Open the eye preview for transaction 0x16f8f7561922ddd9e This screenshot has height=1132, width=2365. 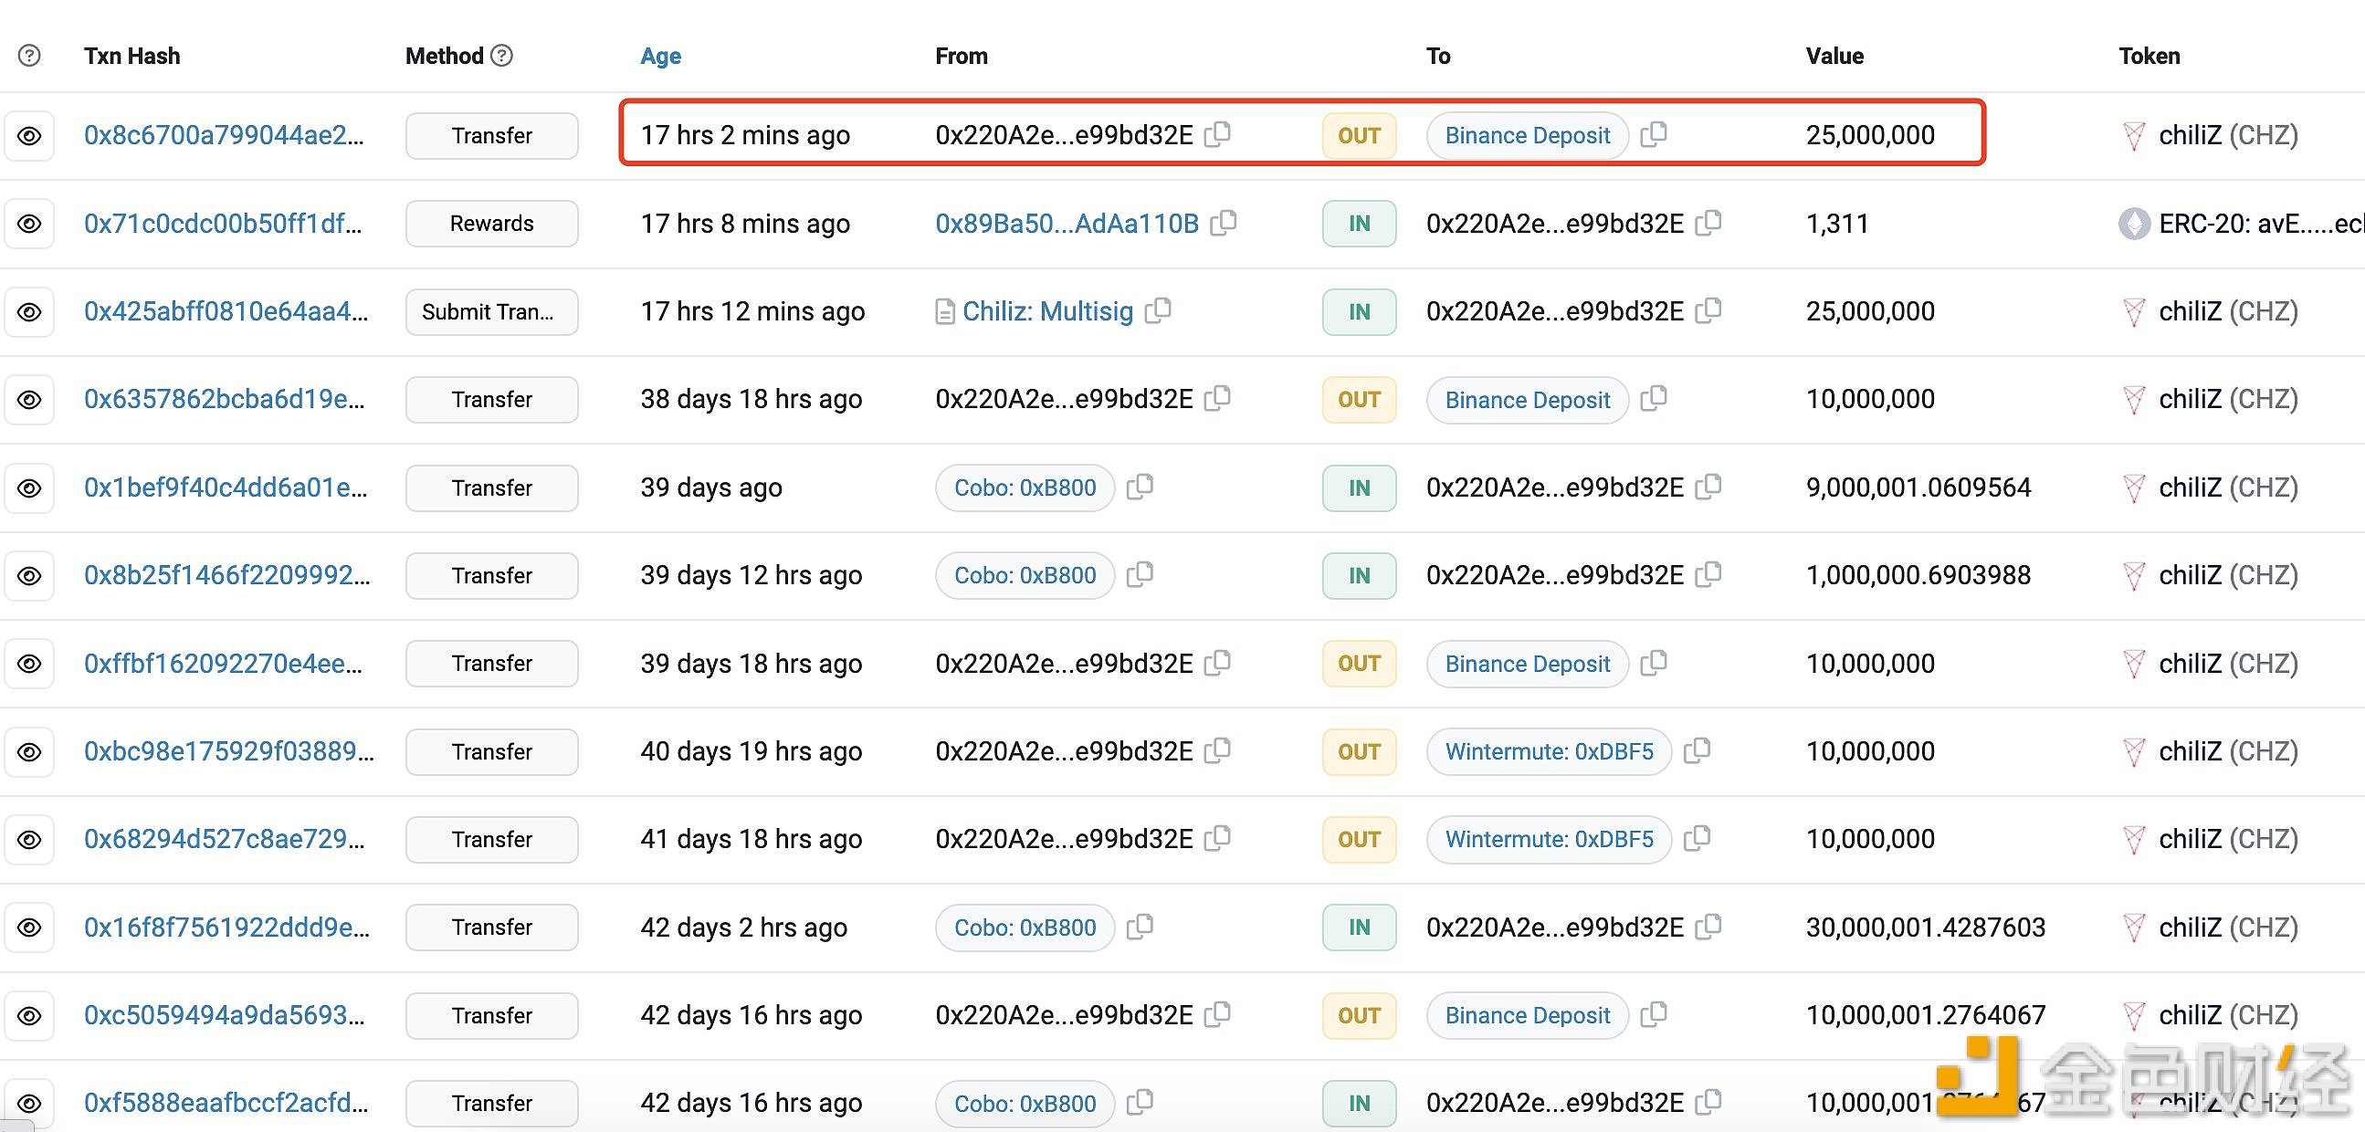point(29,928)
